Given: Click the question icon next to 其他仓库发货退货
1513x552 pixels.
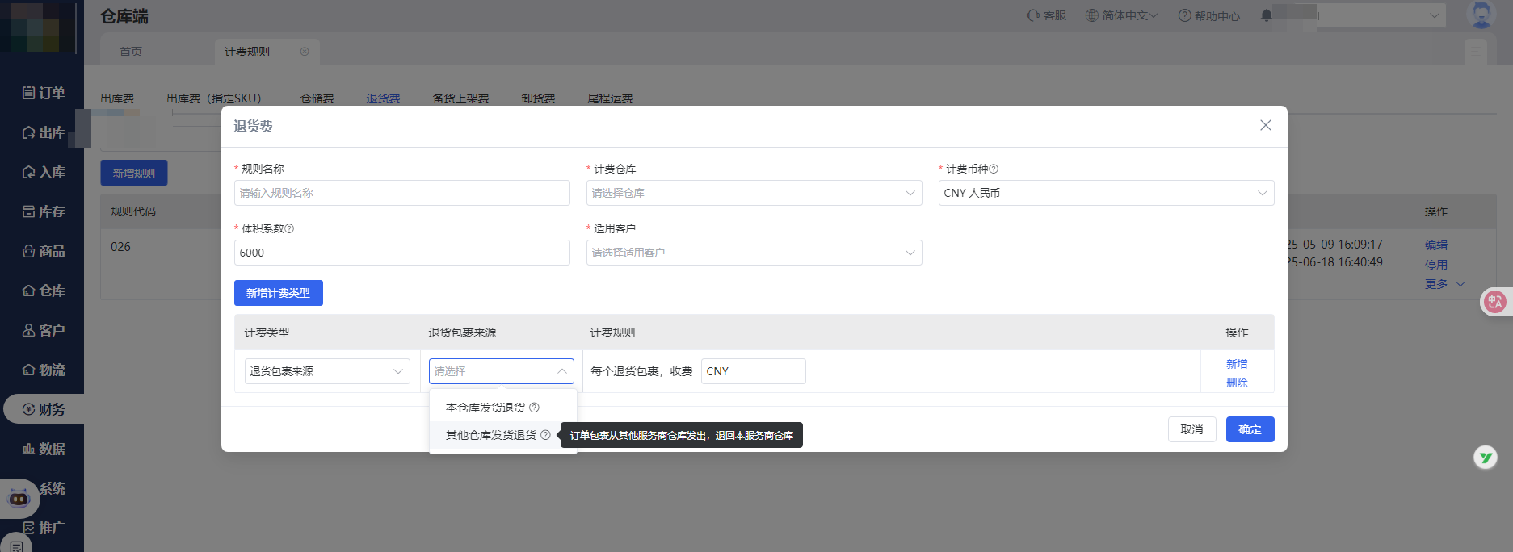Looking at the screenshot, I should (x=545, y=435).
